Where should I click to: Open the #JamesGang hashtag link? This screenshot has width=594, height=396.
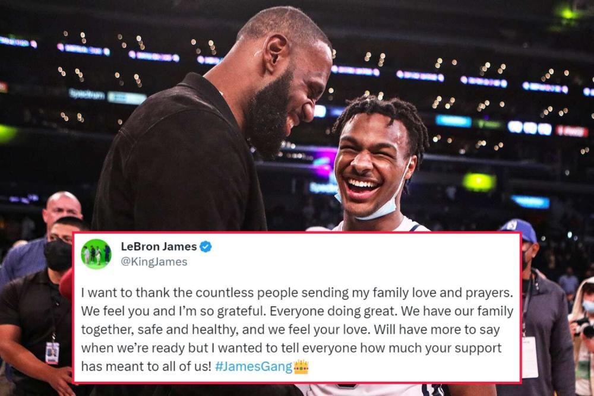(254, 366)
